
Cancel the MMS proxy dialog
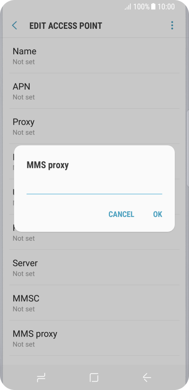[121, 214]
